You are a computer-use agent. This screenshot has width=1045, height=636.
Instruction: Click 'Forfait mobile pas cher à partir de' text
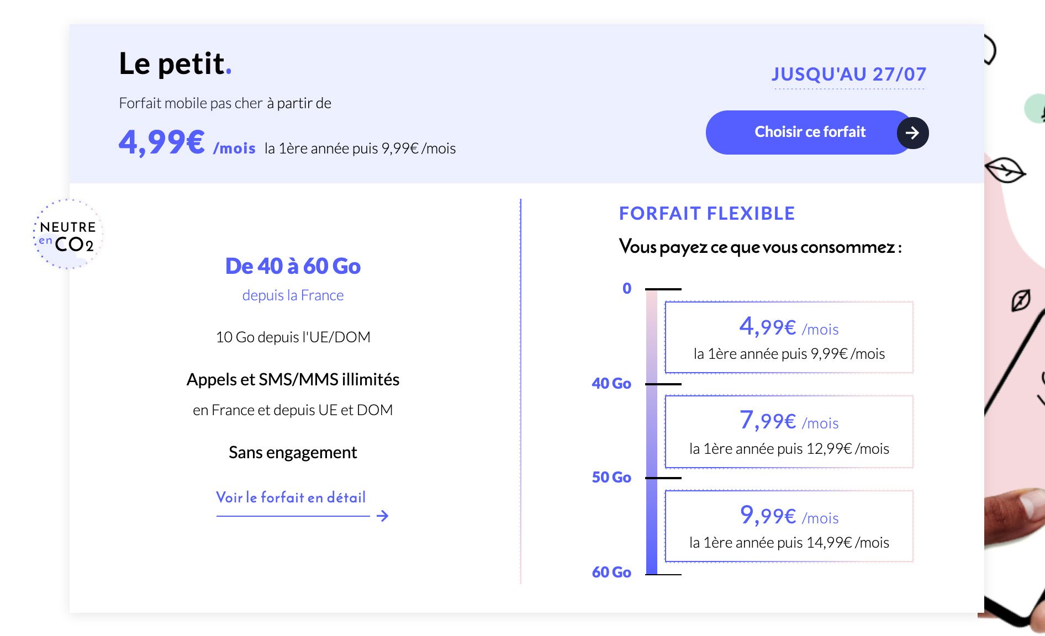click(225, 103)
